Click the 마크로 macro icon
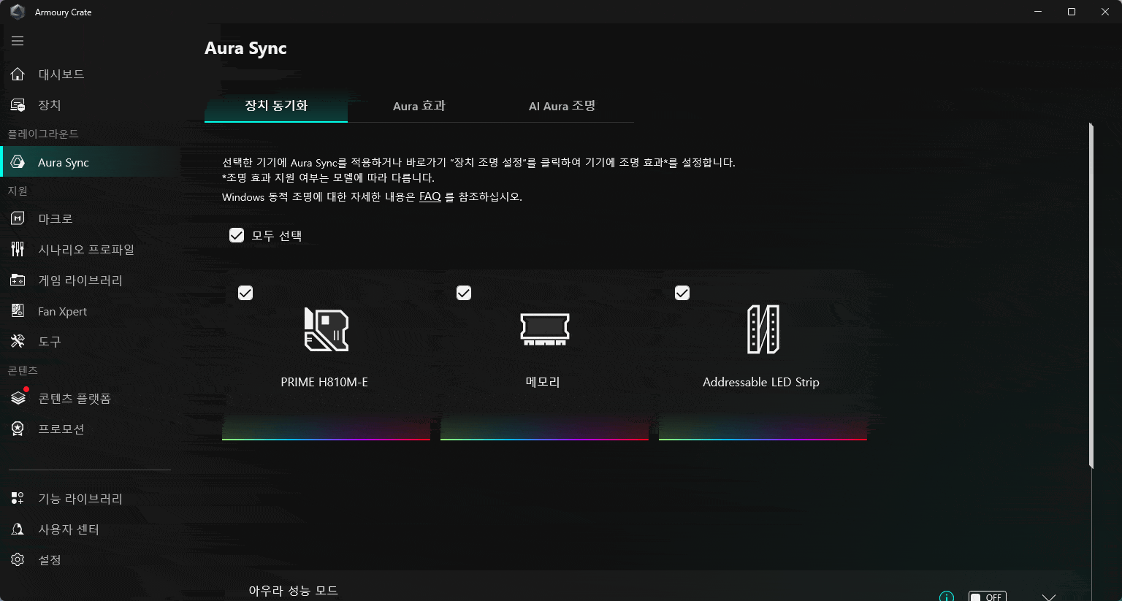 coord(18,218)
